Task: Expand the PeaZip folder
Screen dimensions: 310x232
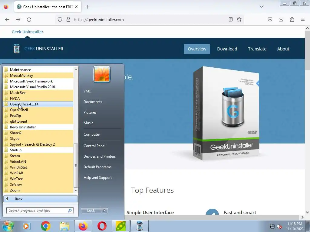Action: pos(38,115)
